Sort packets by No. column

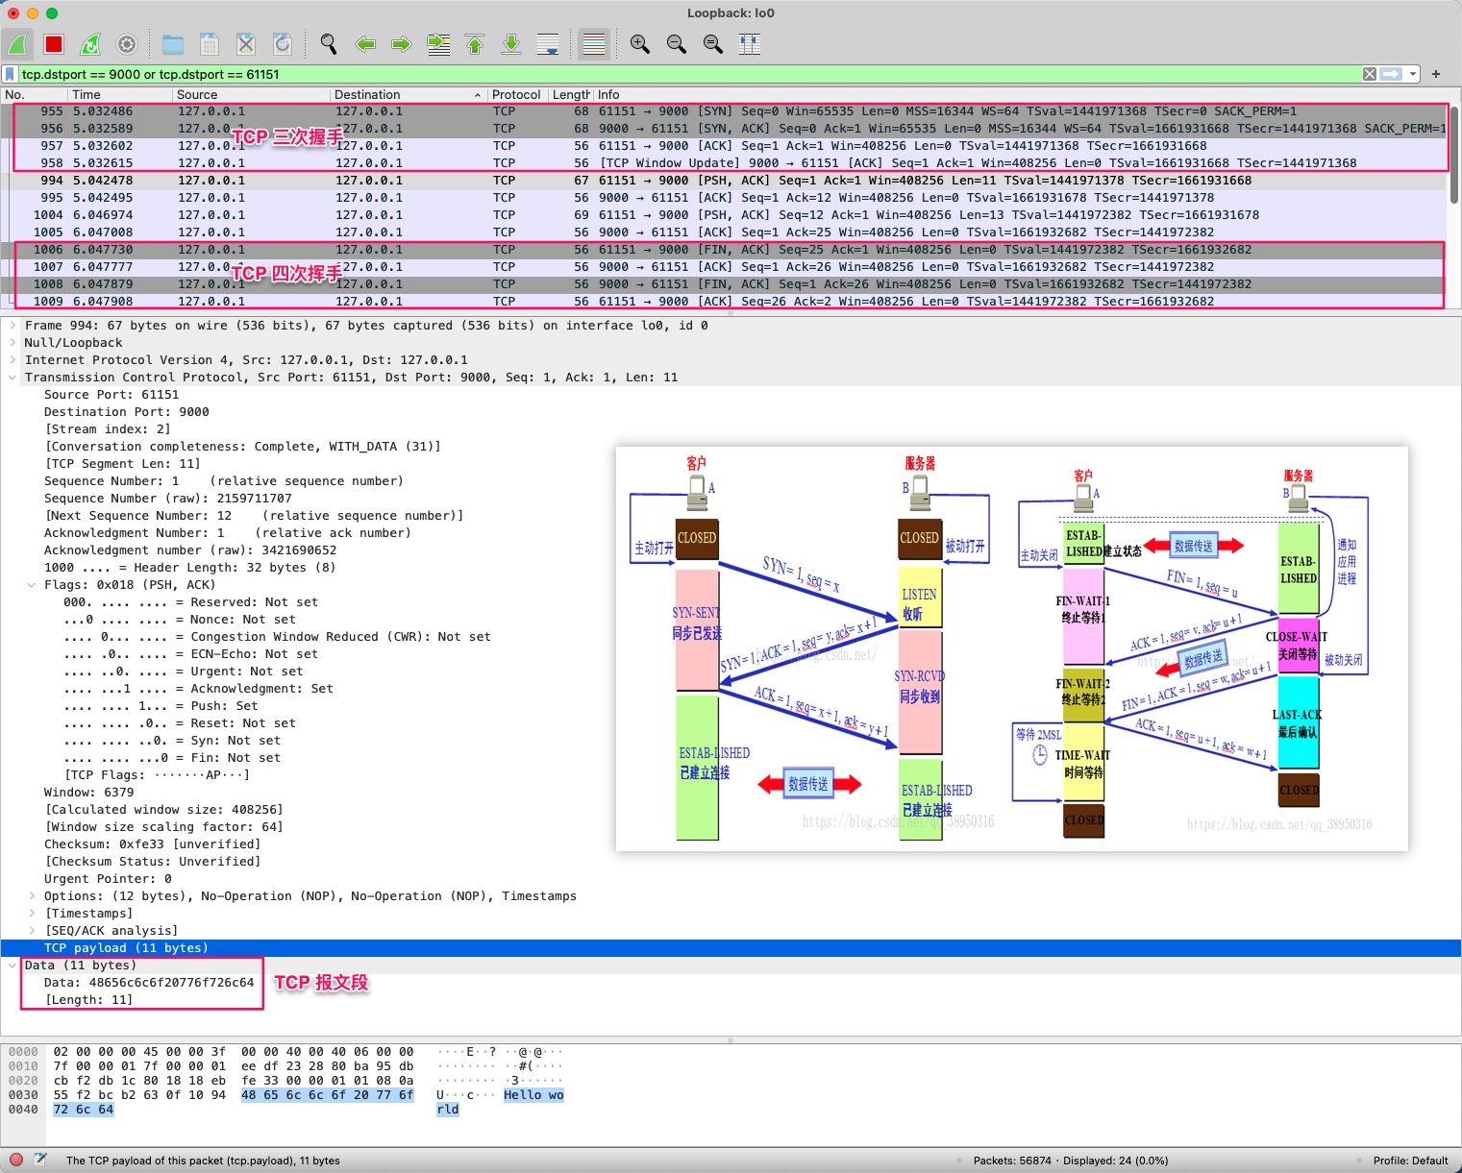tap(34, 95)
